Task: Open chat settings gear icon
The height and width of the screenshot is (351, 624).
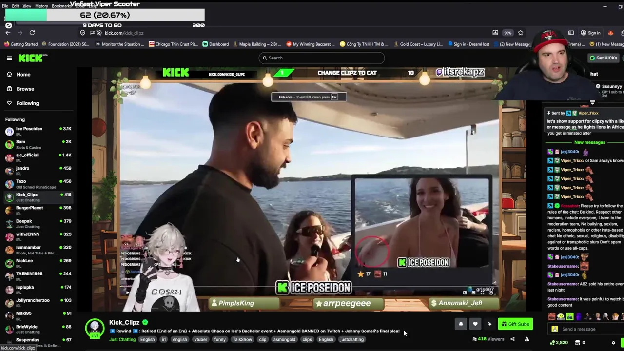Action: pos(613,343)
